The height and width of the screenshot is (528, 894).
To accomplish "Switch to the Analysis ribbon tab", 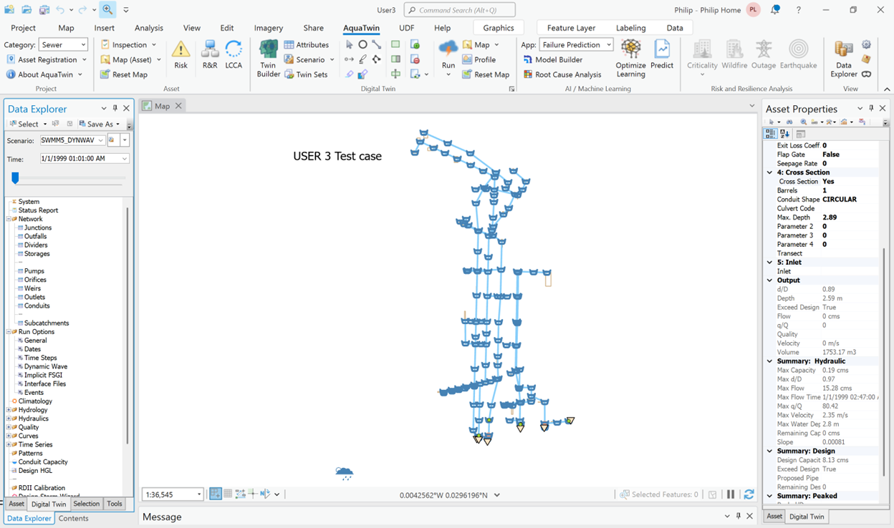I will coord(148,28).
